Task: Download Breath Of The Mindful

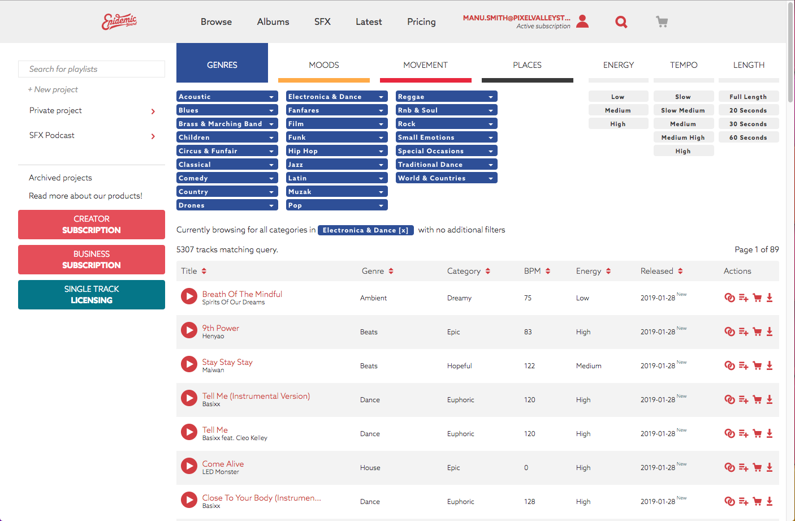Action: [770, 298]
